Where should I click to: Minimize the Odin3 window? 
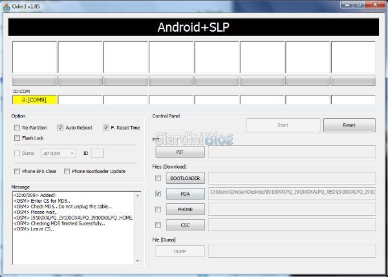tap(347, 5)
